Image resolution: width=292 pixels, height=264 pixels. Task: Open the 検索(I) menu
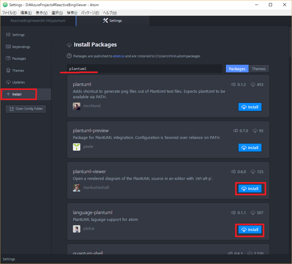72,13
